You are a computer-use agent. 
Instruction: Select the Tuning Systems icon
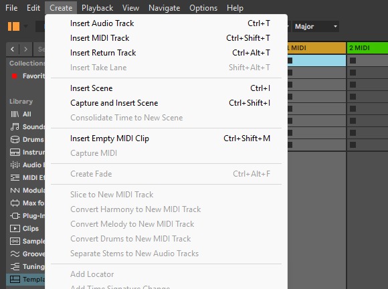[15, 266]
